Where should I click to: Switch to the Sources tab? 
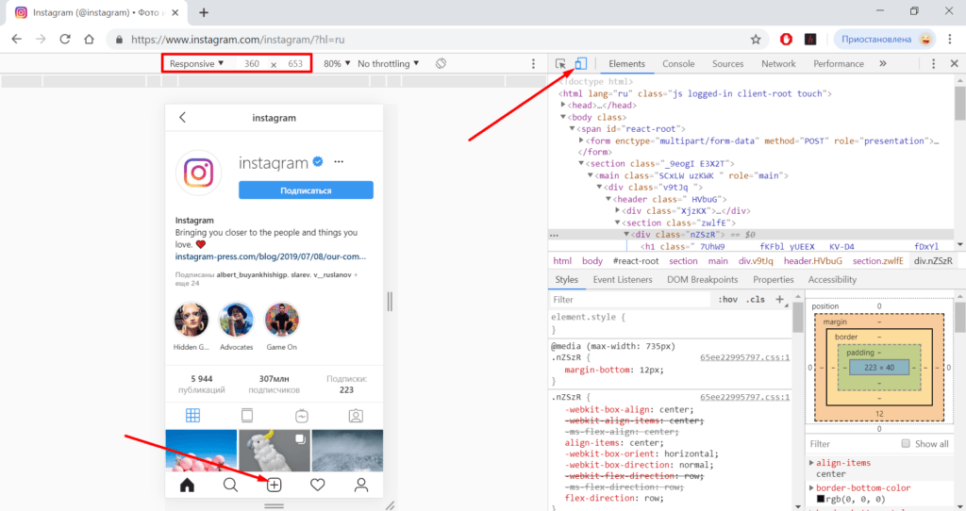tap(727, 63)
